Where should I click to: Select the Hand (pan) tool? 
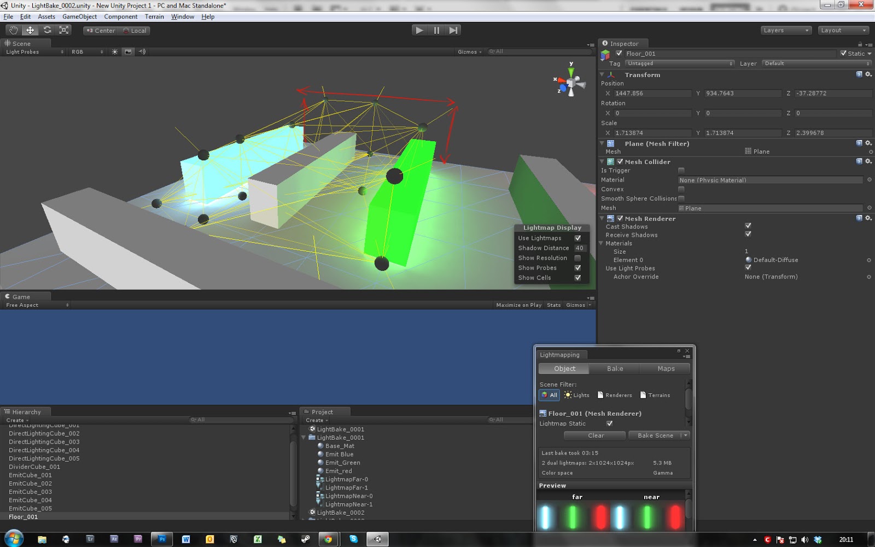coord(13,31)
